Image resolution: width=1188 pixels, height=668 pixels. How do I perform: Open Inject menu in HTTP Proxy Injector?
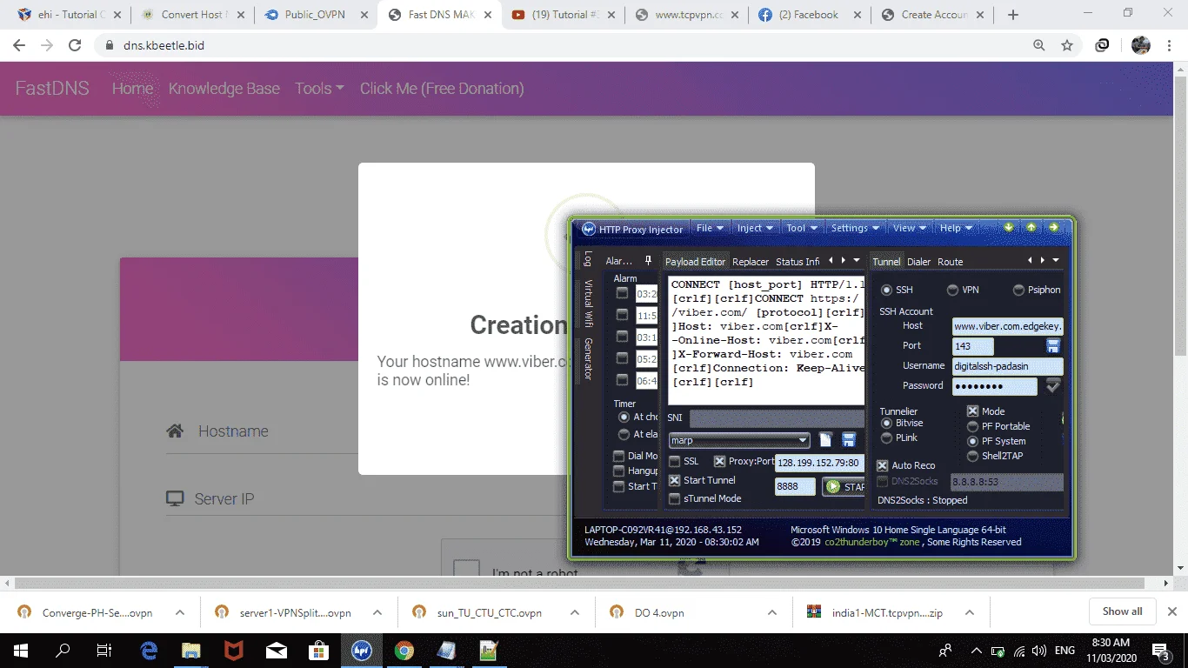755,228
